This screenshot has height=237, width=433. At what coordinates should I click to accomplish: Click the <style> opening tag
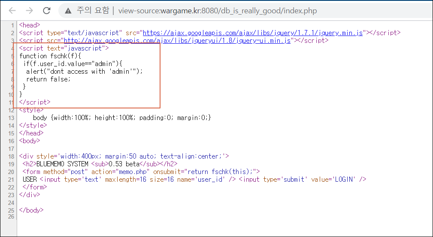31,110
